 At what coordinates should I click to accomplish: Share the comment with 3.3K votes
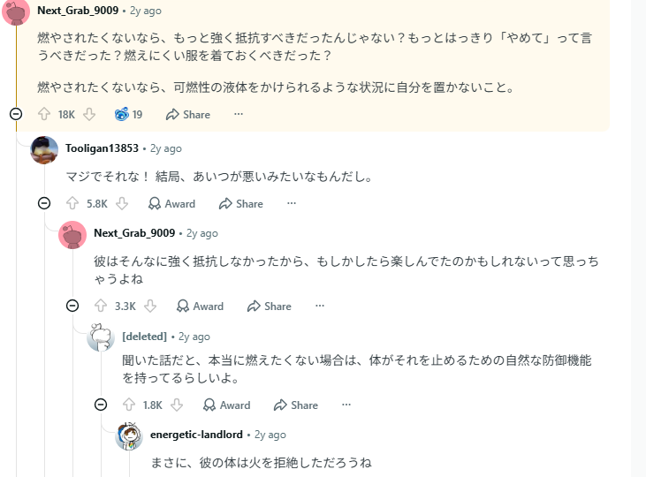tap(269, 306)
